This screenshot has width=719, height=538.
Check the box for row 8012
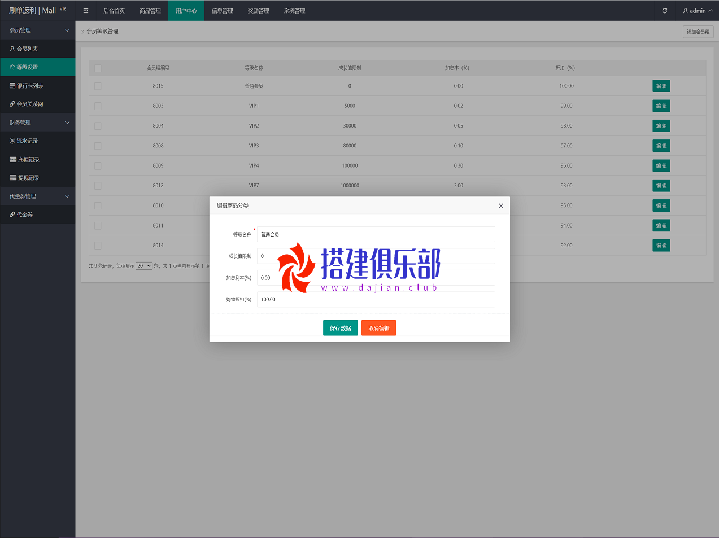coord(98,186)
